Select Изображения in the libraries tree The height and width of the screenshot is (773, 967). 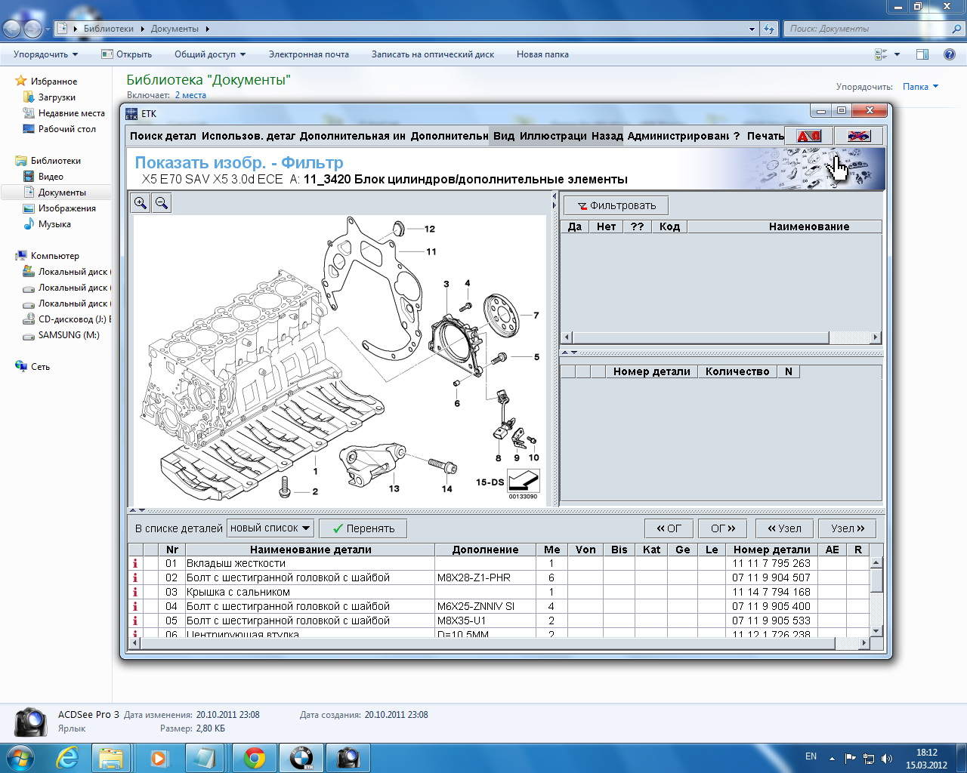[x=66, y=208]
